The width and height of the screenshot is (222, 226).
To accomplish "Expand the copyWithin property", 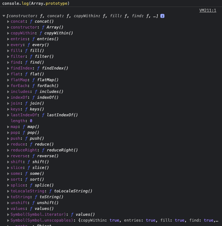I will click(x=8, y=33).
